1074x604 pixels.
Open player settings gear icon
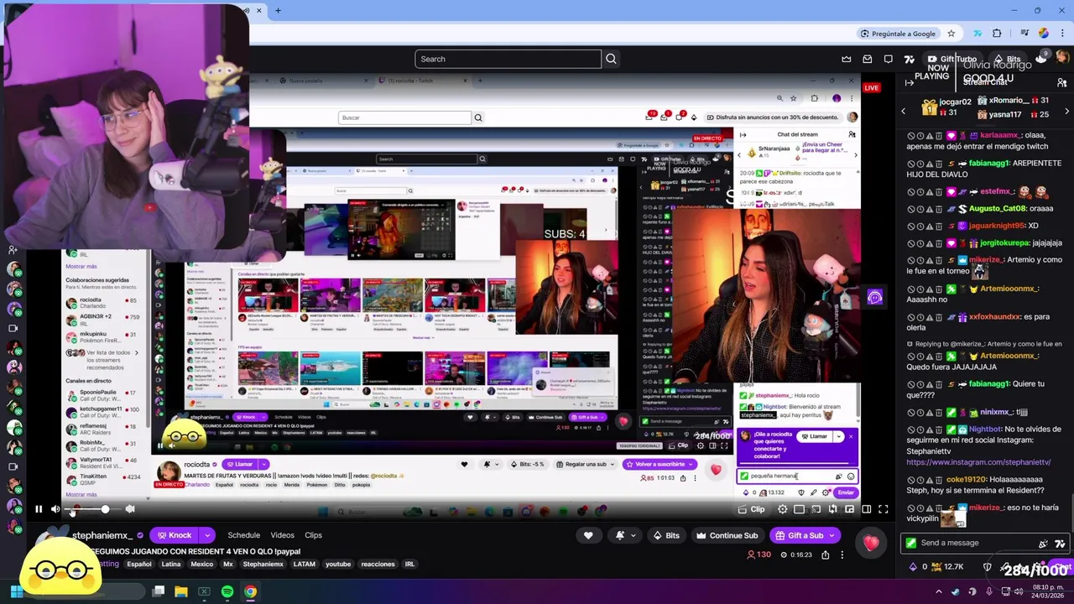782,509
